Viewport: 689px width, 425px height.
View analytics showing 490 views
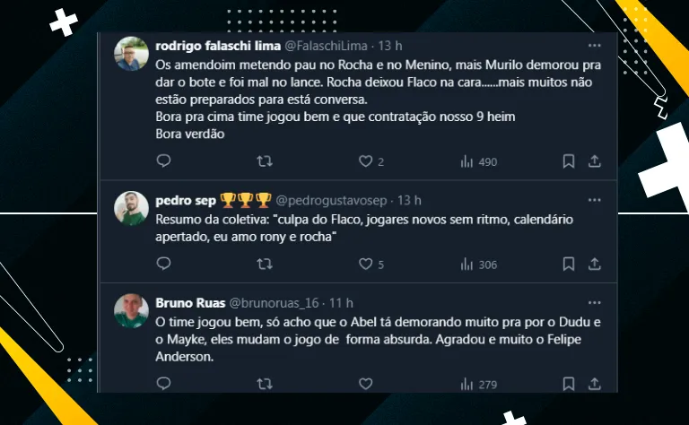pyautogui.click(x=477, y=161)
